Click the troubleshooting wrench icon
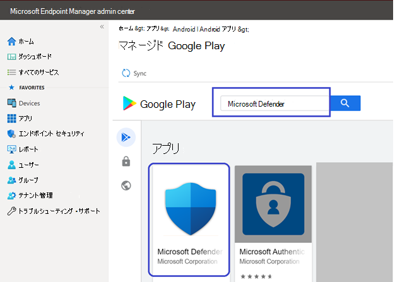Image resolution: width=395 pixels, height=282 pixels. [11, 211]
